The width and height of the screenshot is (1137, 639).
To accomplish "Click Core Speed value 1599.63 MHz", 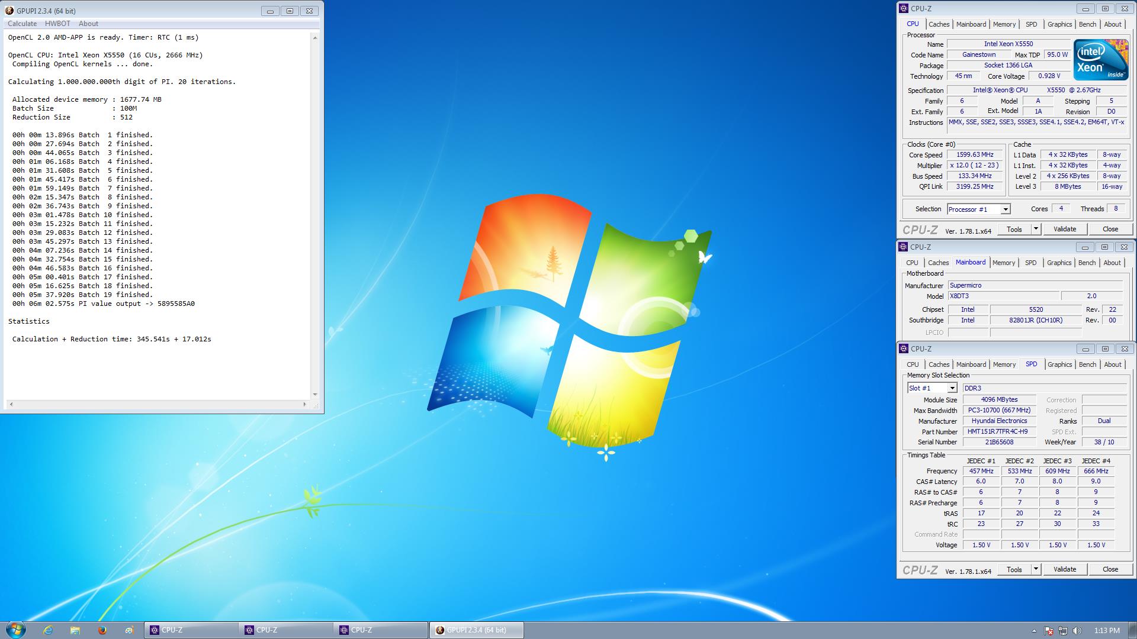I will coord(975,154).
